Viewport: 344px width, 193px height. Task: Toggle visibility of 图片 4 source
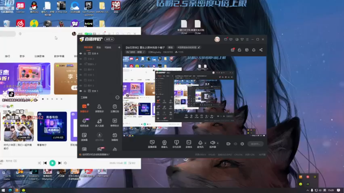(81, 69)
